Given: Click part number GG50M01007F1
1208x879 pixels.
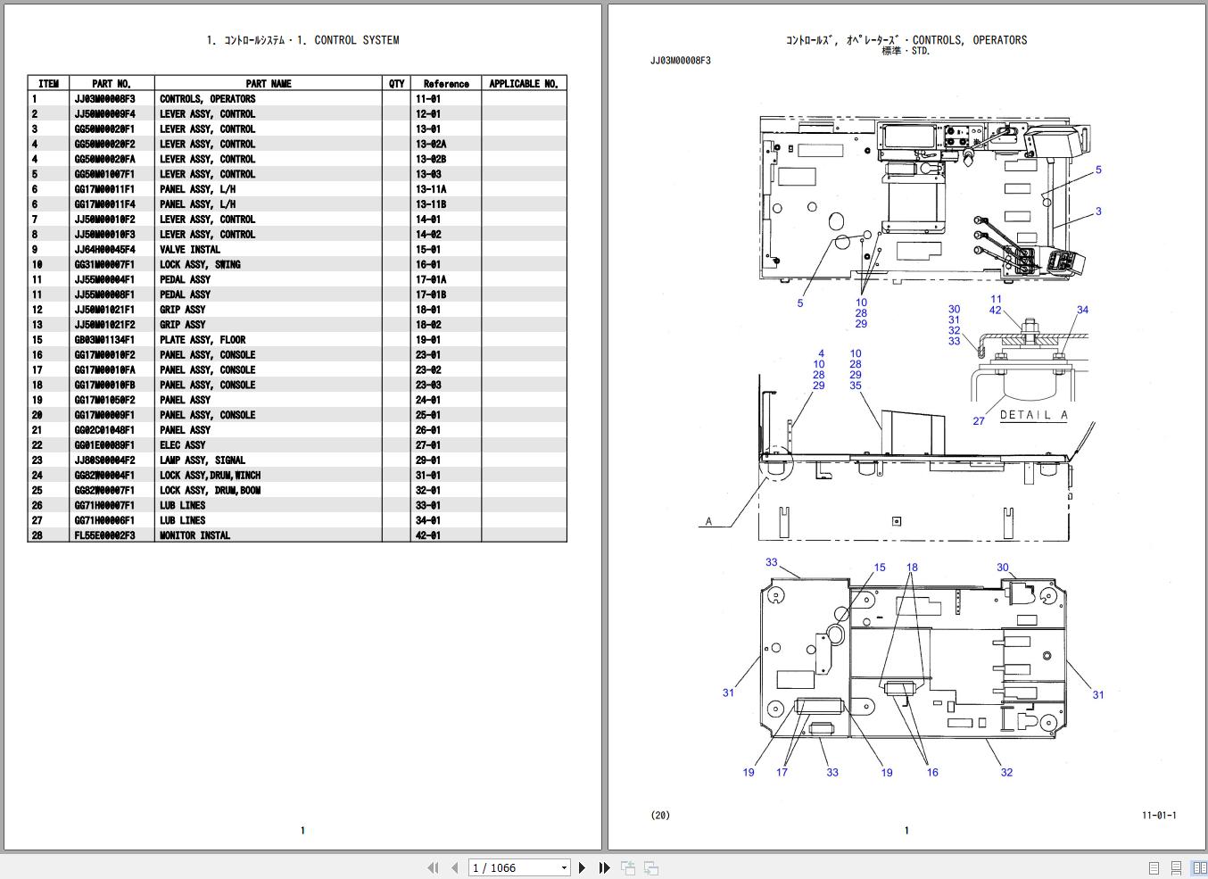Looking at the screenshot, I should pos(104,174).
